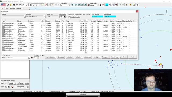Image resolution: width=172 pixels, height=97 pixels.
Task: Uncheck Brewster Bolt torpedo bomber on CV Hancock
Action: pyautogui.click(x=3, y=27)
